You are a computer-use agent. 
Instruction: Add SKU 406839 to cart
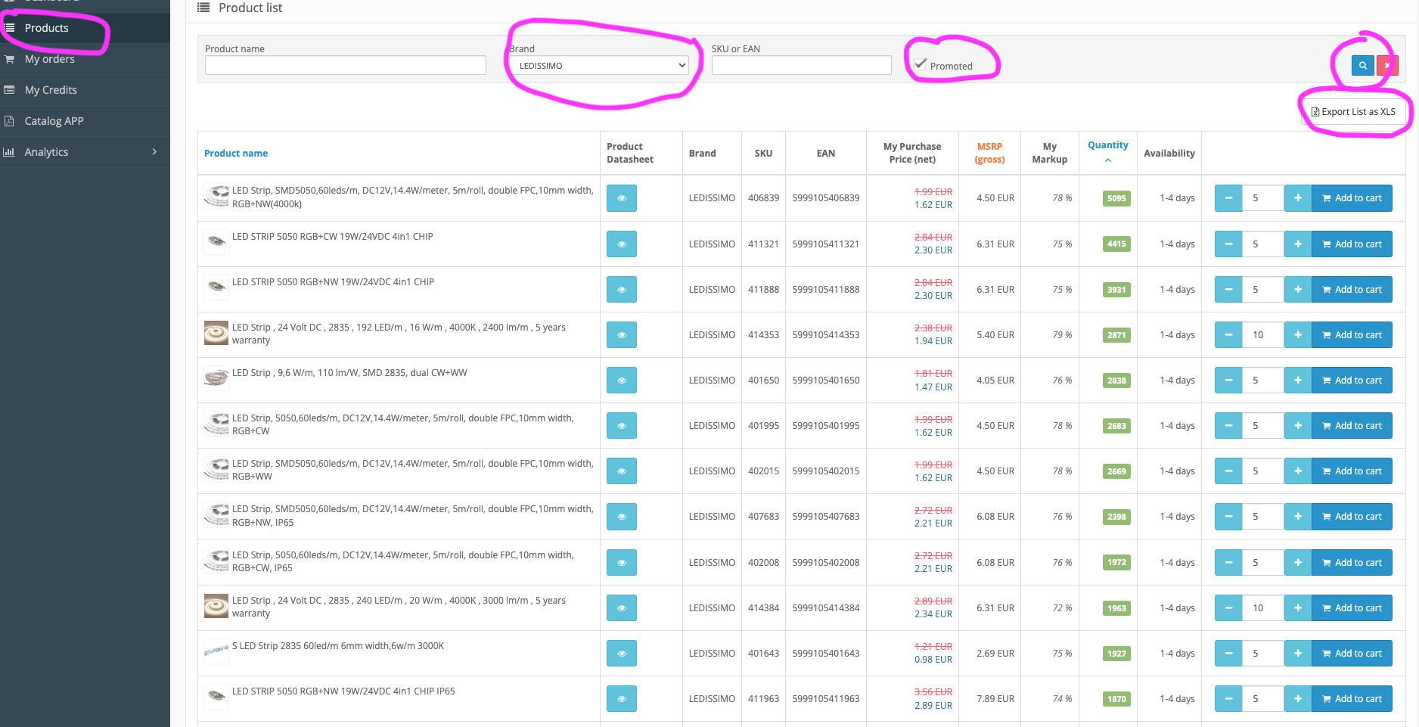pyautogui.click(x=1352, y=198)
